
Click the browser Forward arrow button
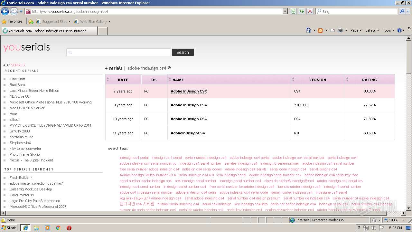[x=14, y=11]
